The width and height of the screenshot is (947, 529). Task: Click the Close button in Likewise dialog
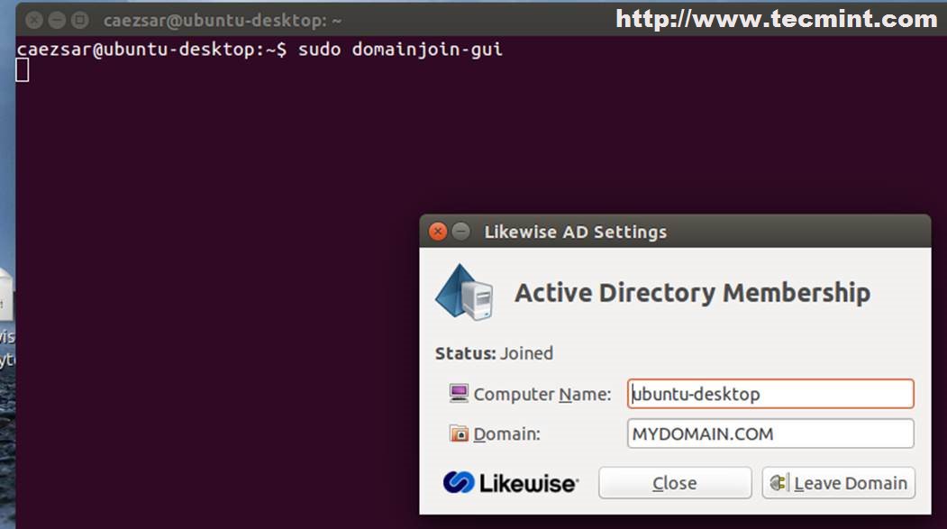[x=675, y=482]
